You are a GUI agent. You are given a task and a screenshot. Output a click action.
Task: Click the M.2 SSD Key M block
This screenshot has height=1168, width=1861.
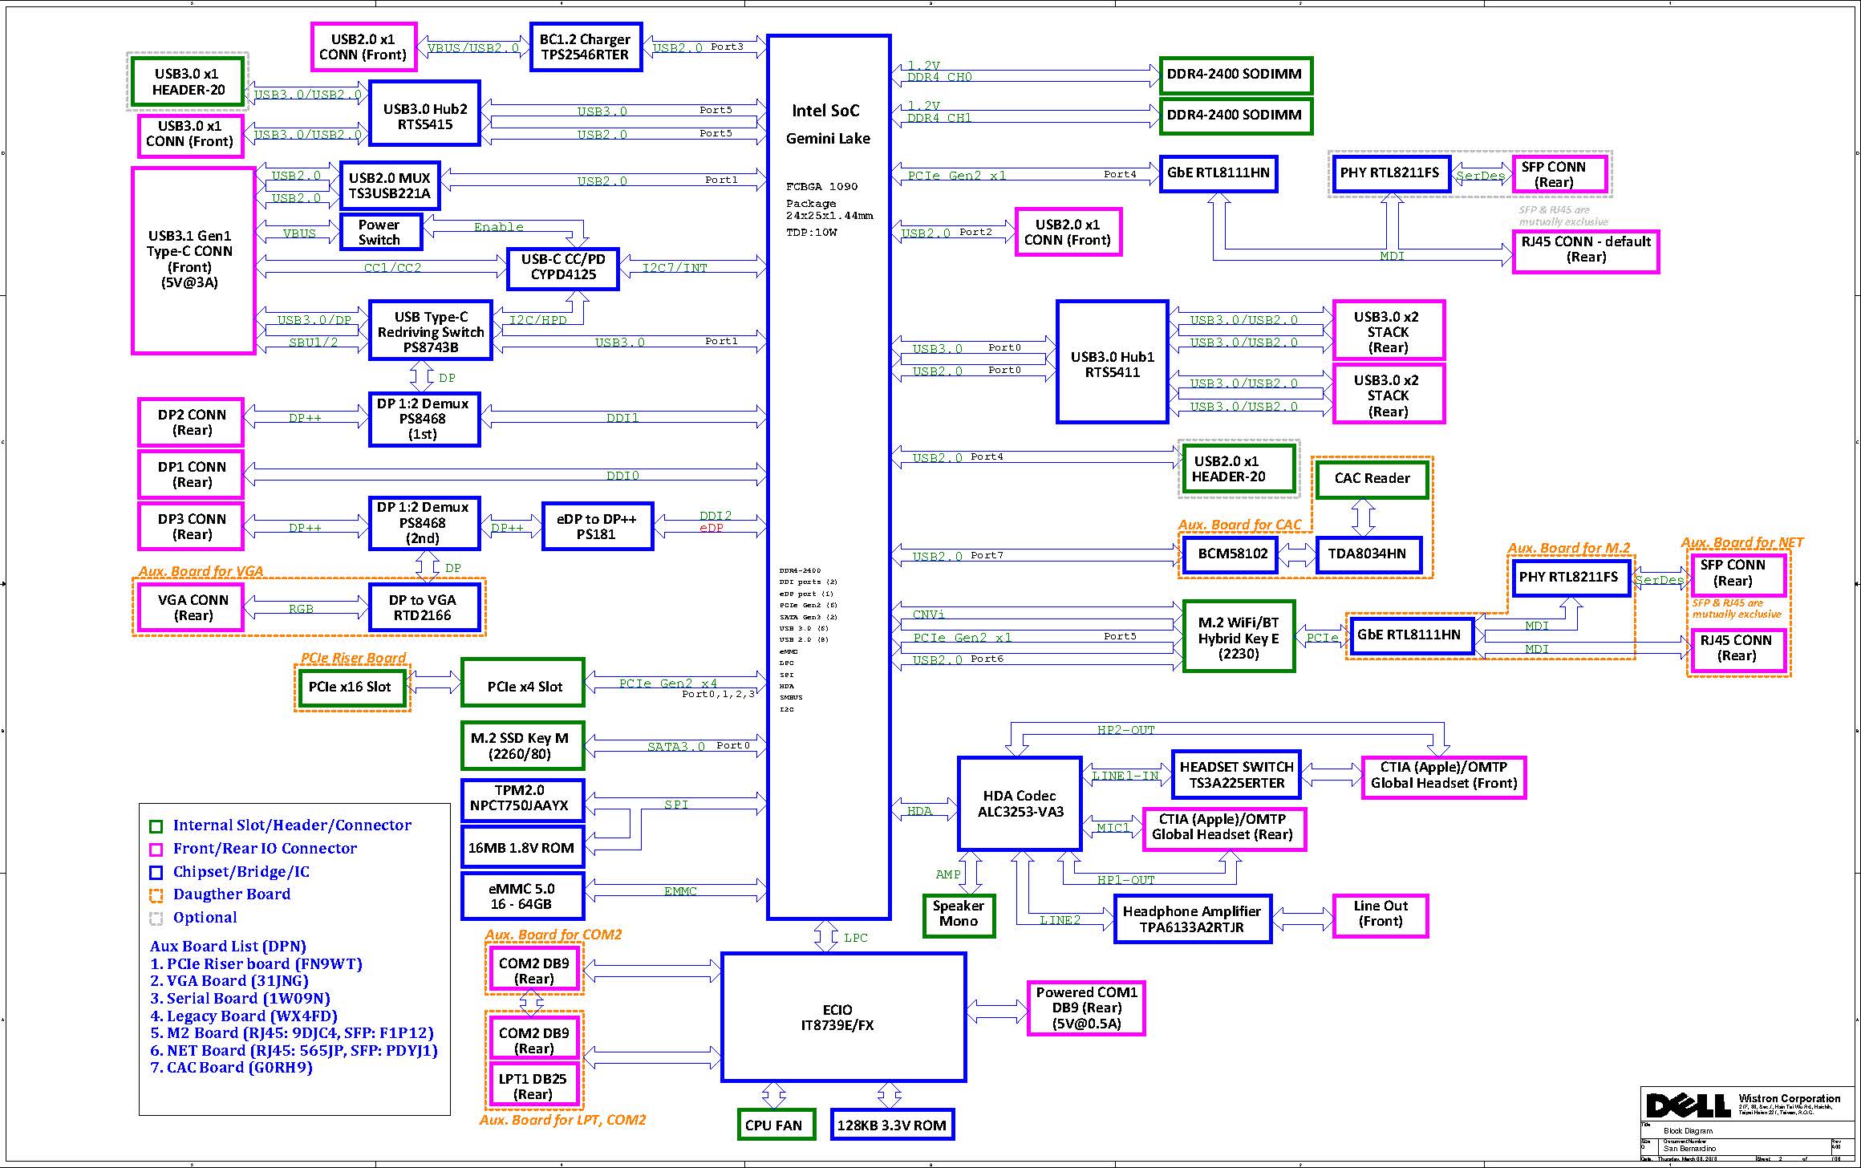pos(523,745)
